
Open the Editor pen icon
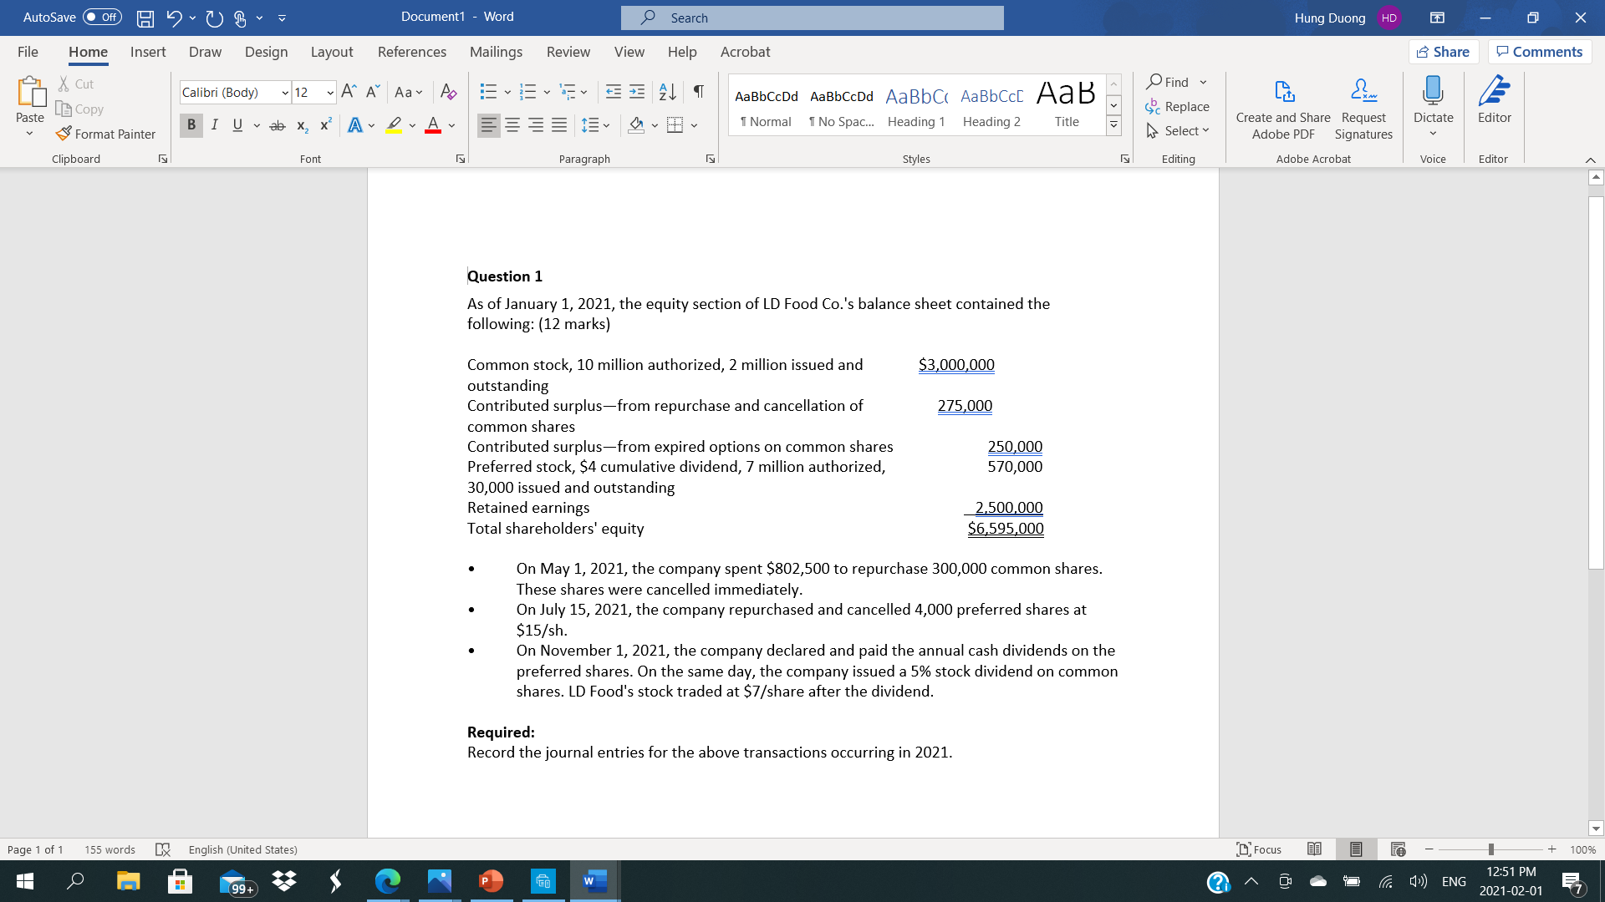(x=1494, y=90)
